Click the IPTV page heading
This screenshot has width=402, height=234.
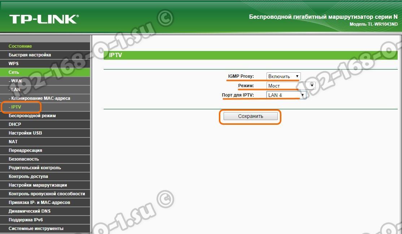point(115,55)
